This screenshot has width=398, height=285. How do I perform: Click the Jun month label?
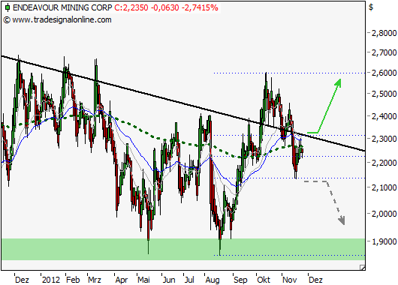click(169, 280)
